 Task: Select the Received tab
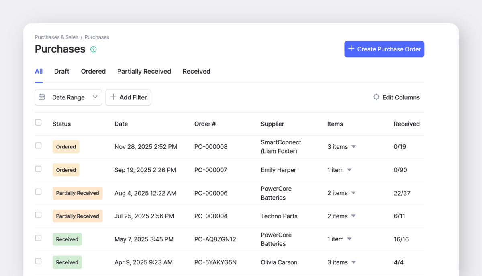click(196, 71)
